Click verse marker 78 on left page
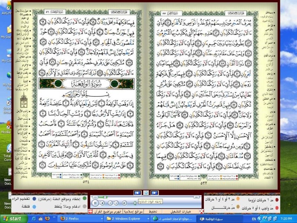297x223 pixels. point(42,73)
